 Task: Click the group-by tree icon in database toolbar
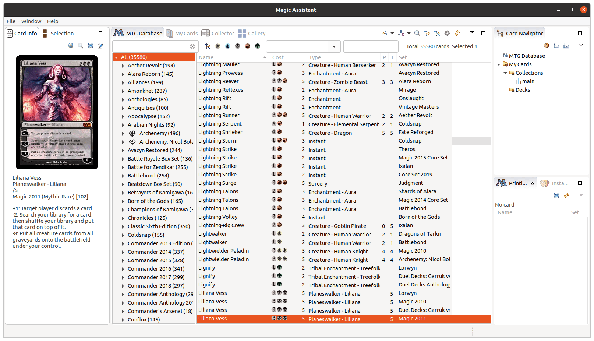(385, 33)
